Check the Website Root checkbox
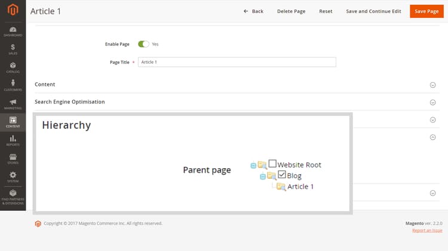The image size is (448, 251). tap(272, 163)
